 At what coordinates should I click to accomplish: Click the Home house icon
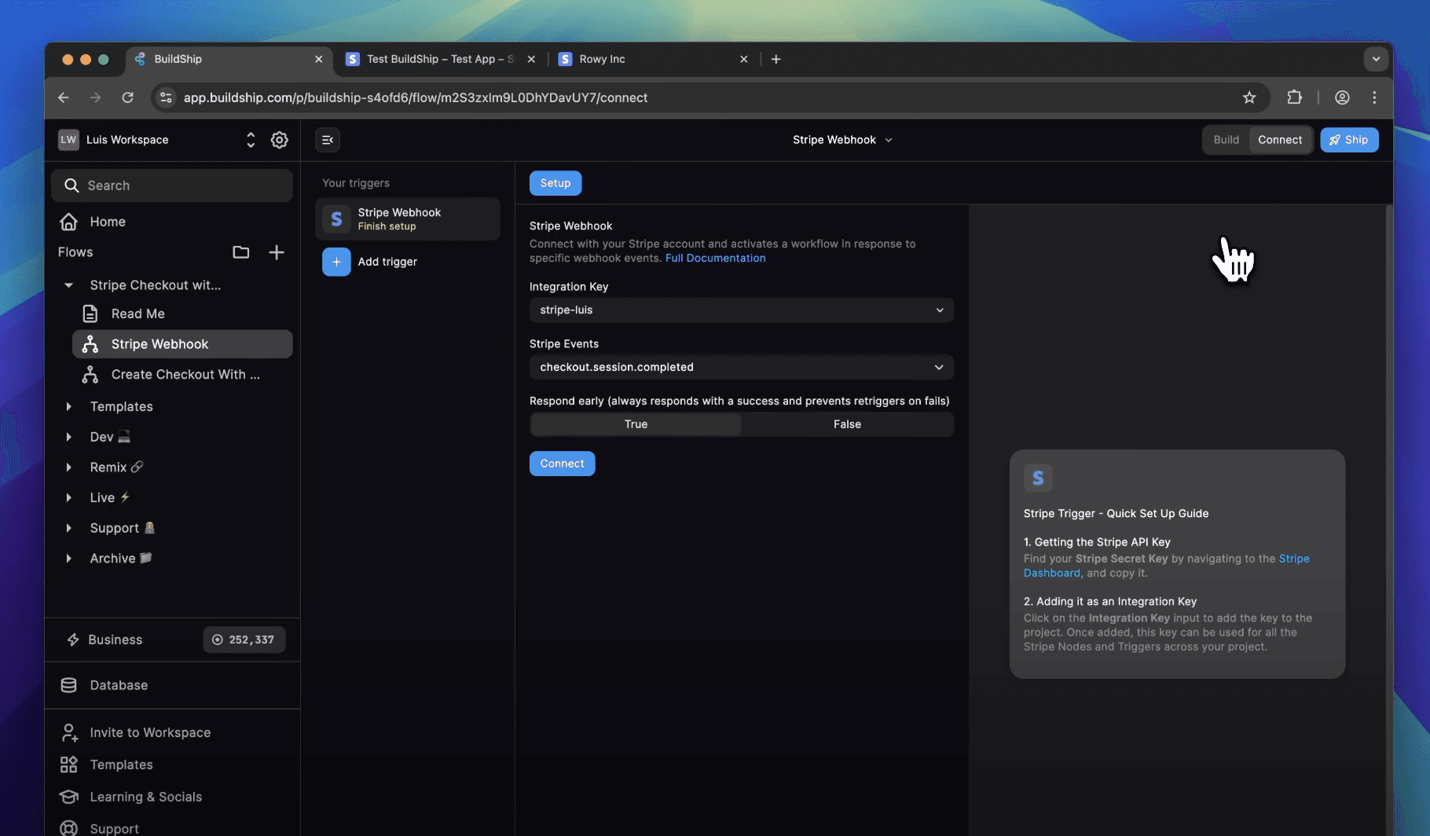pyautogui.click(x=69, y=222)
